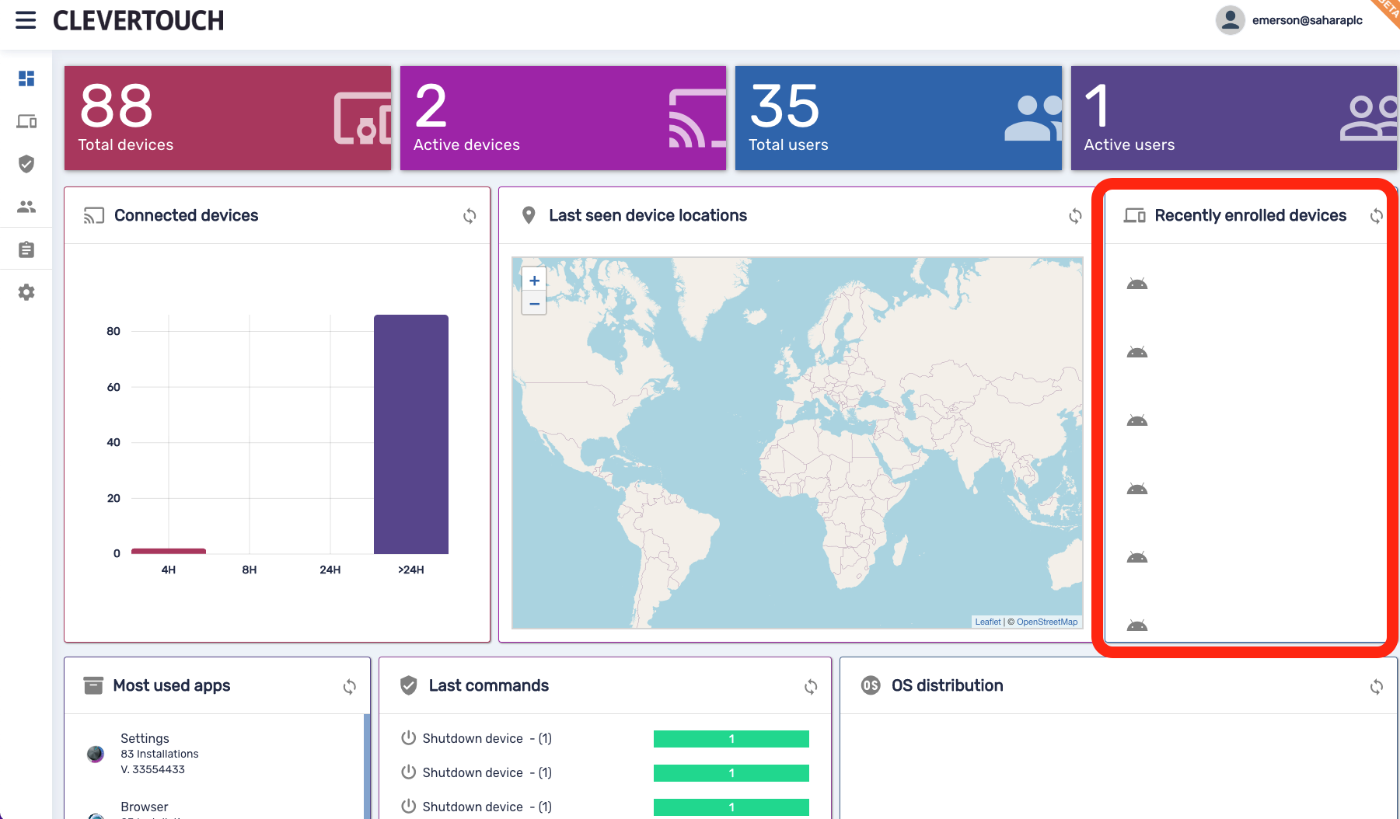Refresh the Connected devices panel
Viewport: 1400px width, 819px height.
[x=470, y=216]
